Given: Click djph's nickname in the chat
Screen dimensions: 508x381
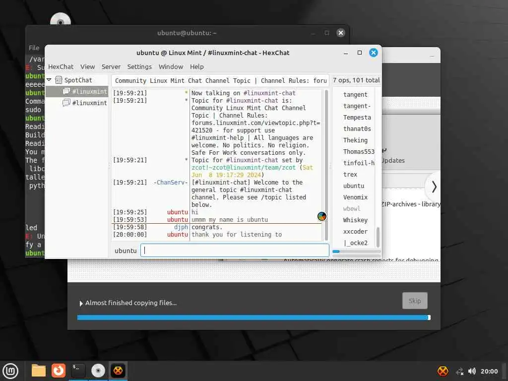Looking at the screenshot, I should click(181, 227).
